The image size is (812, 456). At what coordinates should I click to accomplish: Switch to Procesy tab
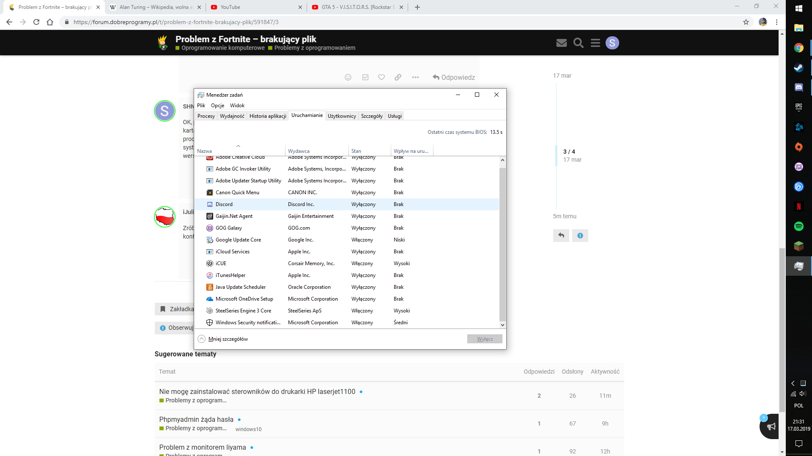pos(206,116)
